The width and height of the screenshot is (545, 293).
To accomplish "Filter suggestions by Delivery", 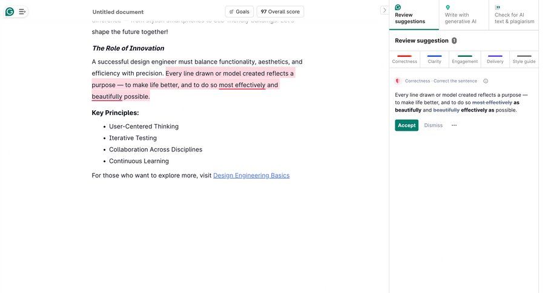I will [x=495, y=59].
